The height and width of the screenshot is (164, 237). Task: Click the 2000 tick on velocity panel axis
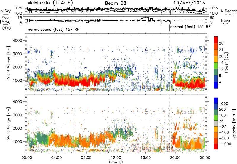pyautogui.click(x=17, y=128)
